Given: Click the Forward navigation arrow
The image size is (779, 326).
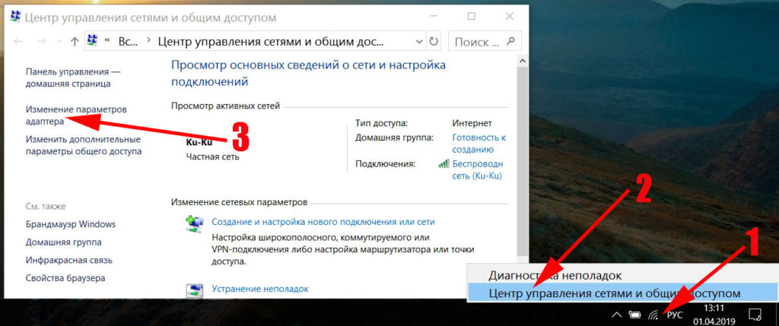Looking at the screenshot, I should [x=40, y=41].
